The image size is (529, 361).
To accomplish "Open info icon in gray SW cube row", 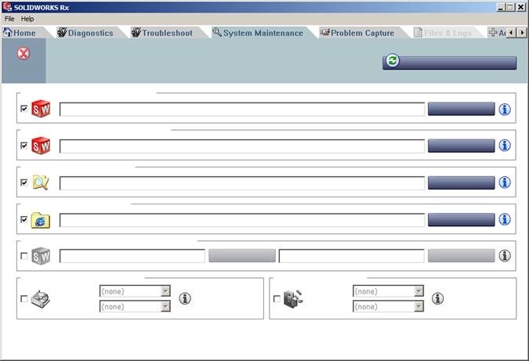I will 505,256.
